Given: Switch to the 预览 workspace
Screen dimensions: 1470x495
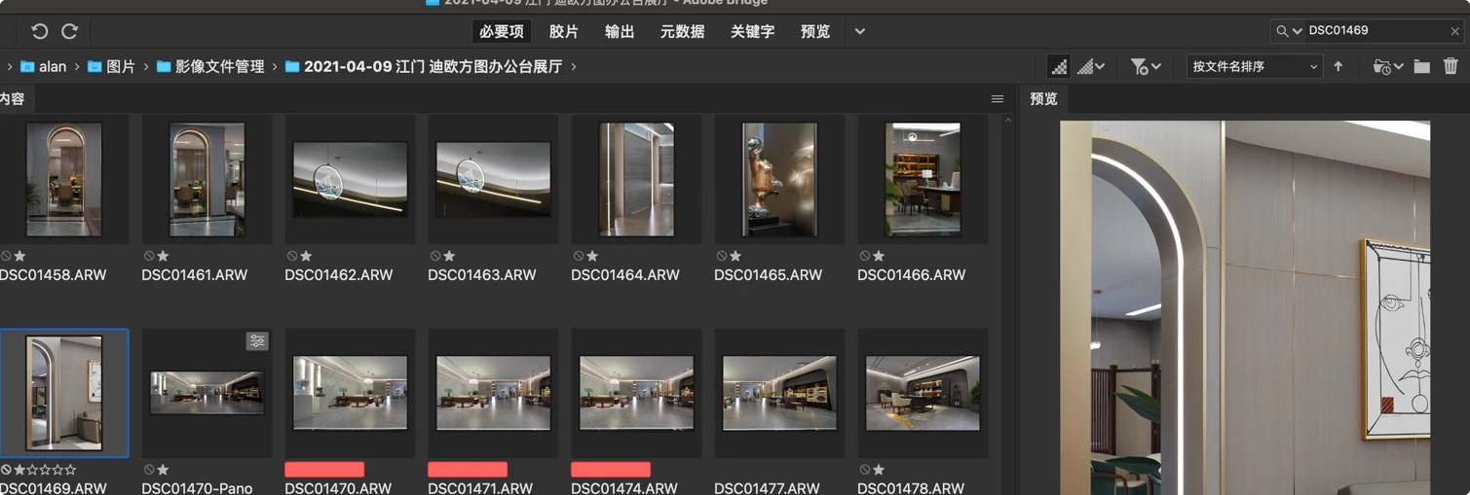Looking at the screenshot, I should (x=815, y=31).
